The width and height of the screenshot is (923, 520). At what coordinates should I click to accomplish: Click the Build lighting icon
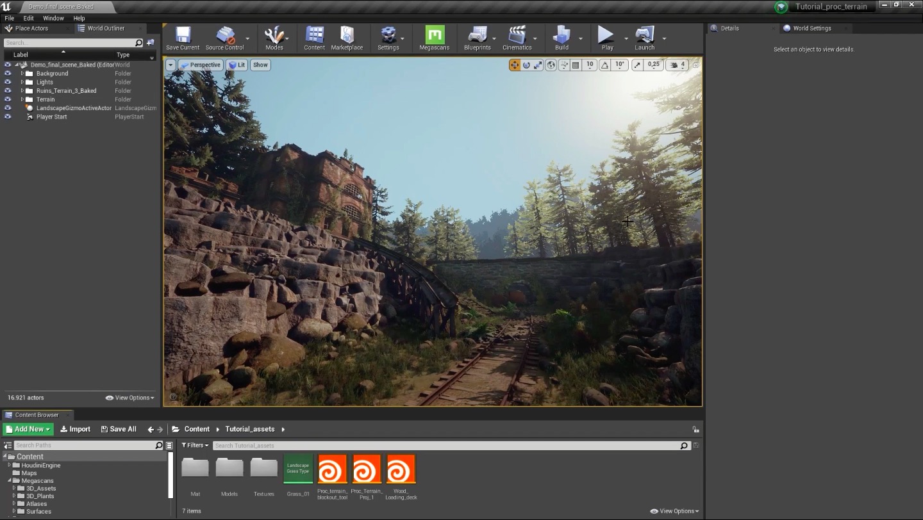561,38
